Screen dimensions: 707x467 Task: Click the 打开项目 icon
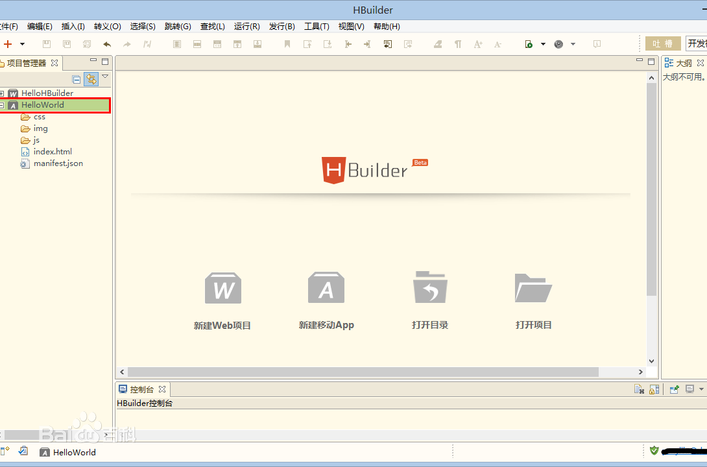tap(533, 287)
